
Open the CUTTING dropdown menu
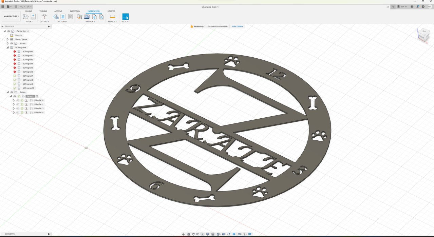pyautogui.click(x=44, y=21)
